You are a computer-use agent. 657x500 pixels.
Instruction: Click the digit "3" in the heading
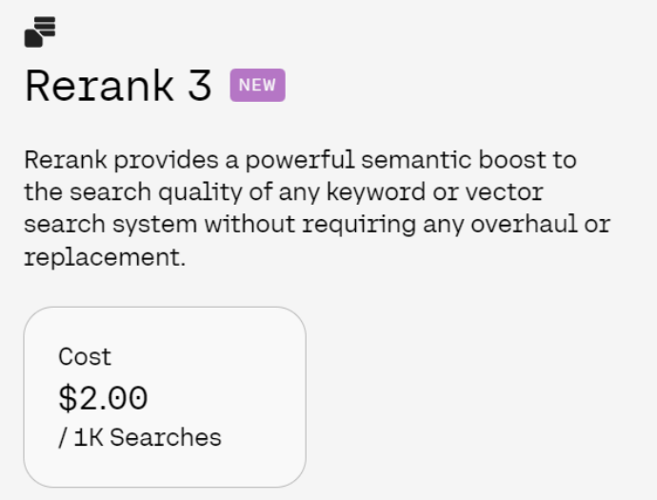(x=198, y=87)
